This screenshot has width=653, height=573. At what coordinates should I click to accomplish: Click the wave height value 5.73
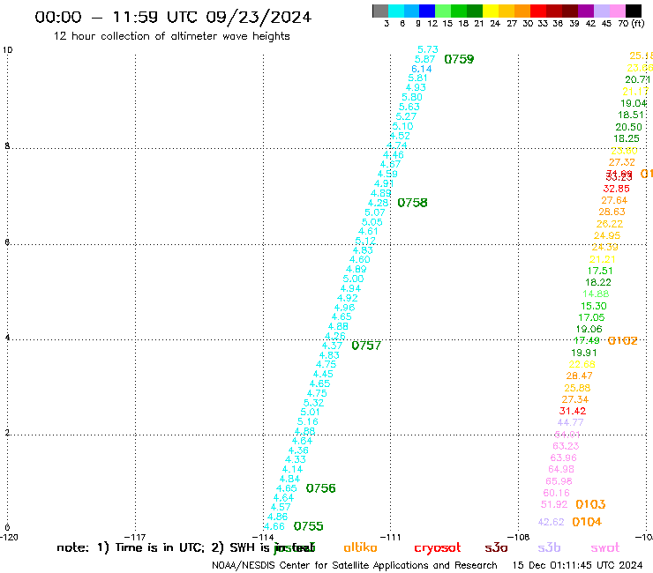click(428, 49)
